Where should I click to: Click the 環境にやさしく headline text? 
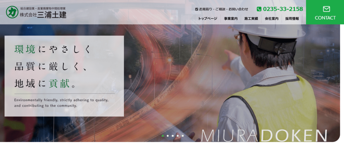(x=53, y=49)
